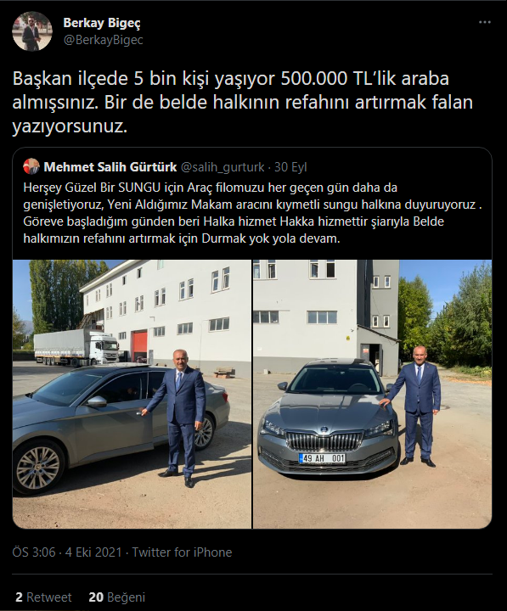Open the @BerkayBigec handle

(x=104, y=40)
